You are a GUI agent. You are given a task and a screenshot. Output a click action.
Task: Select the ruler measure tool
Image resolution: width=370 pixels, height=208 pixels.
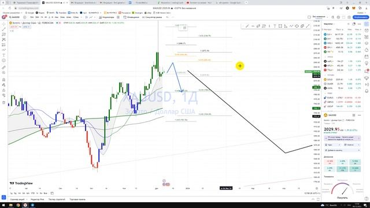[4, 68]
